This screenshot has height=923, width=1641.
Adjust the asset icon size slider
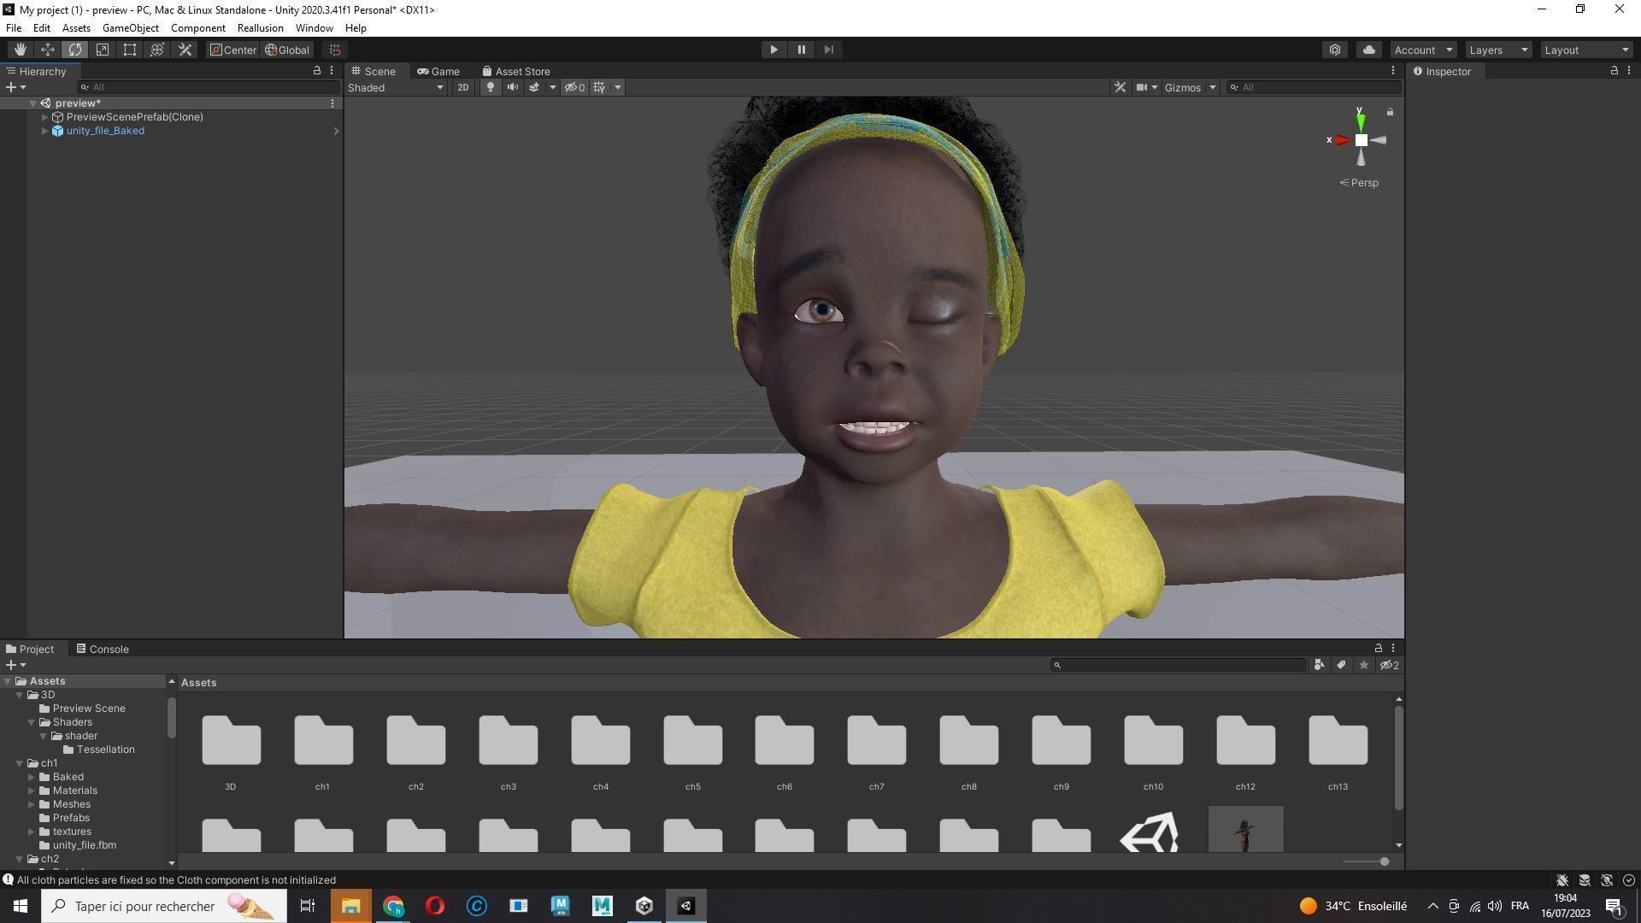(x=1384, y=861)
